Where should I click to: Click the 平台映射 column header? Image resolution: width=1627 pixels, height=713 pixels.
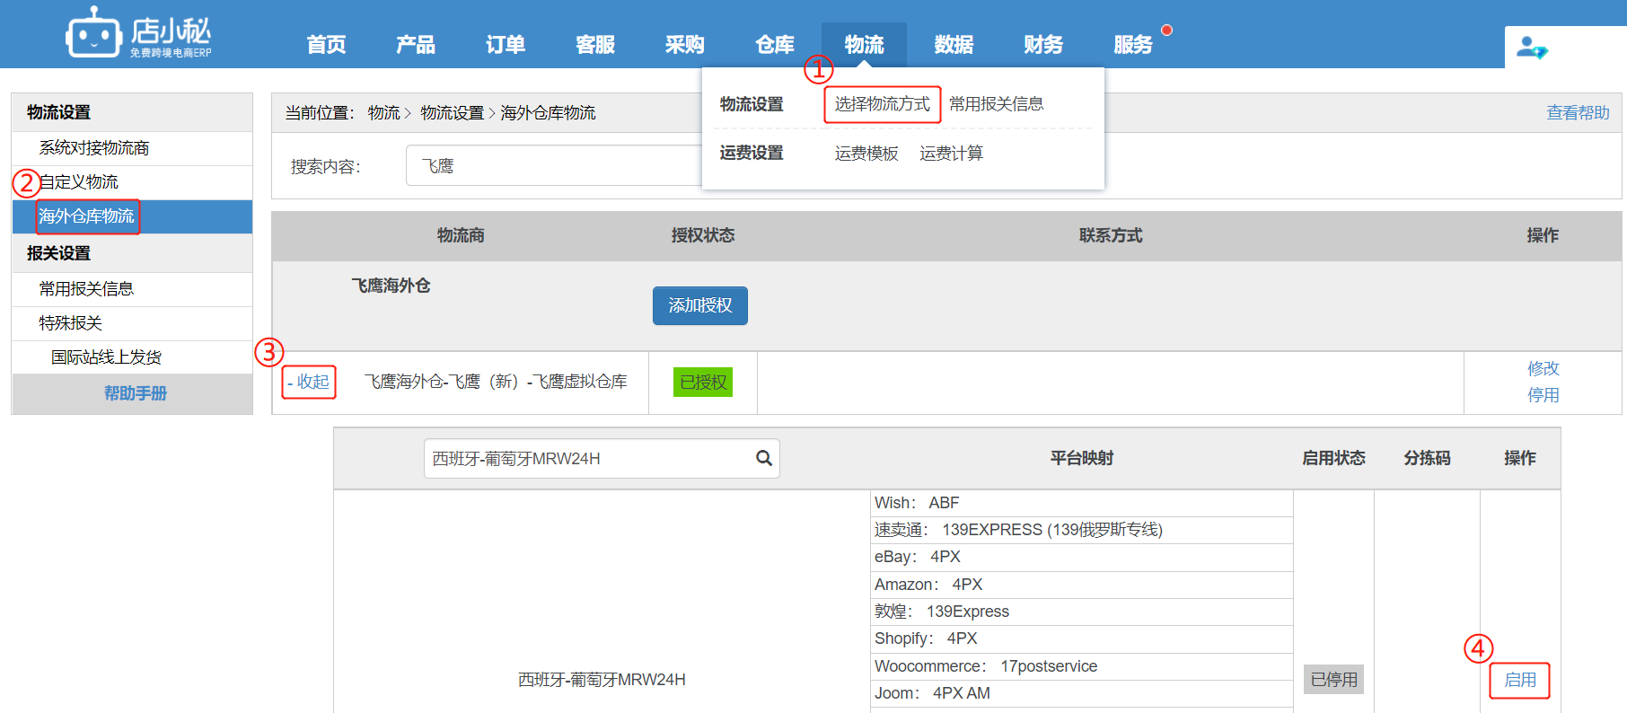click(x=1082, y=458)
